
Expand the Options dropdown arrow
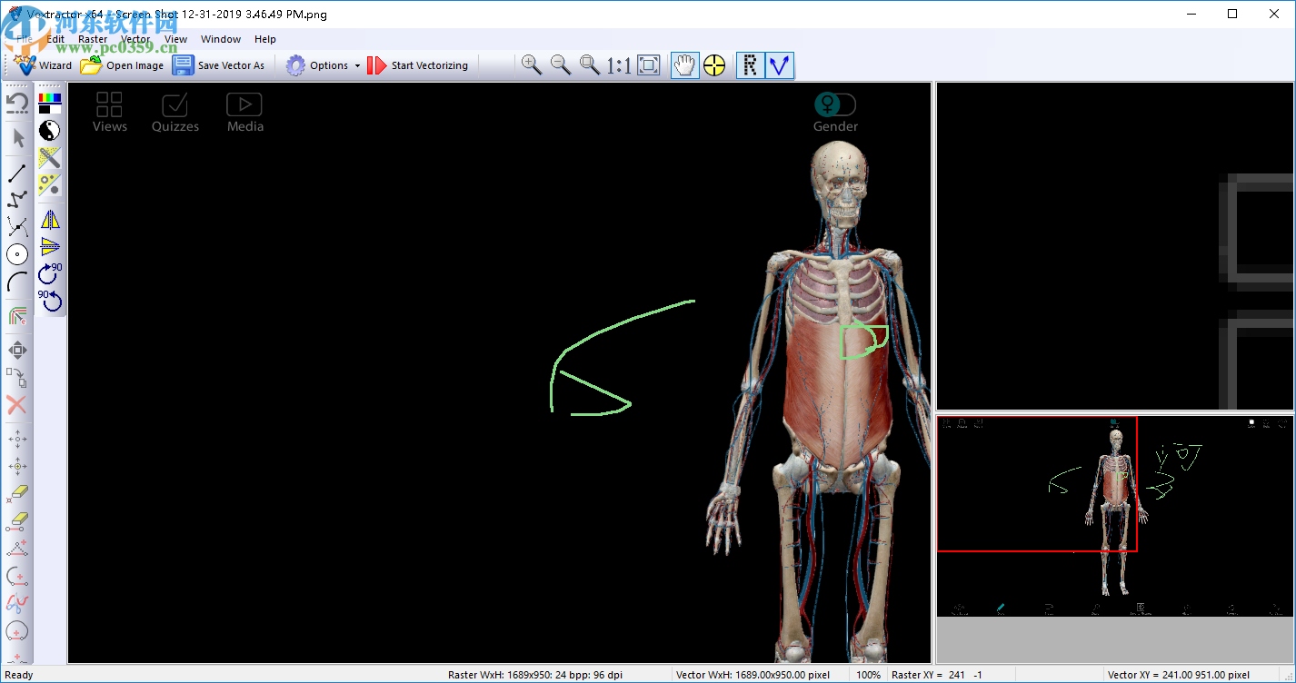coord(357,65)
